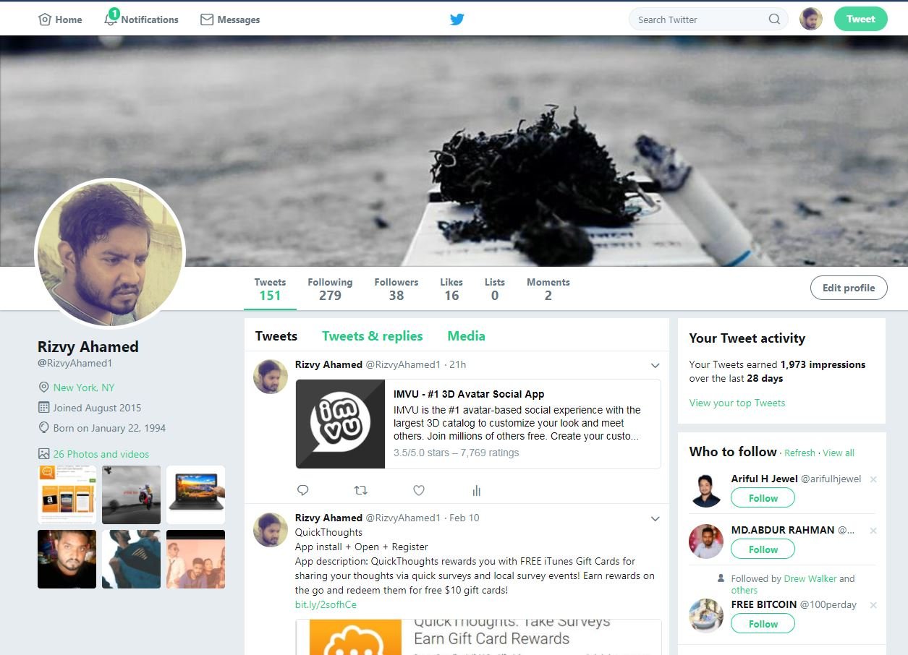Select the Tweets count tab
This screenshot has height=655, width=908.
coord(270,288)
